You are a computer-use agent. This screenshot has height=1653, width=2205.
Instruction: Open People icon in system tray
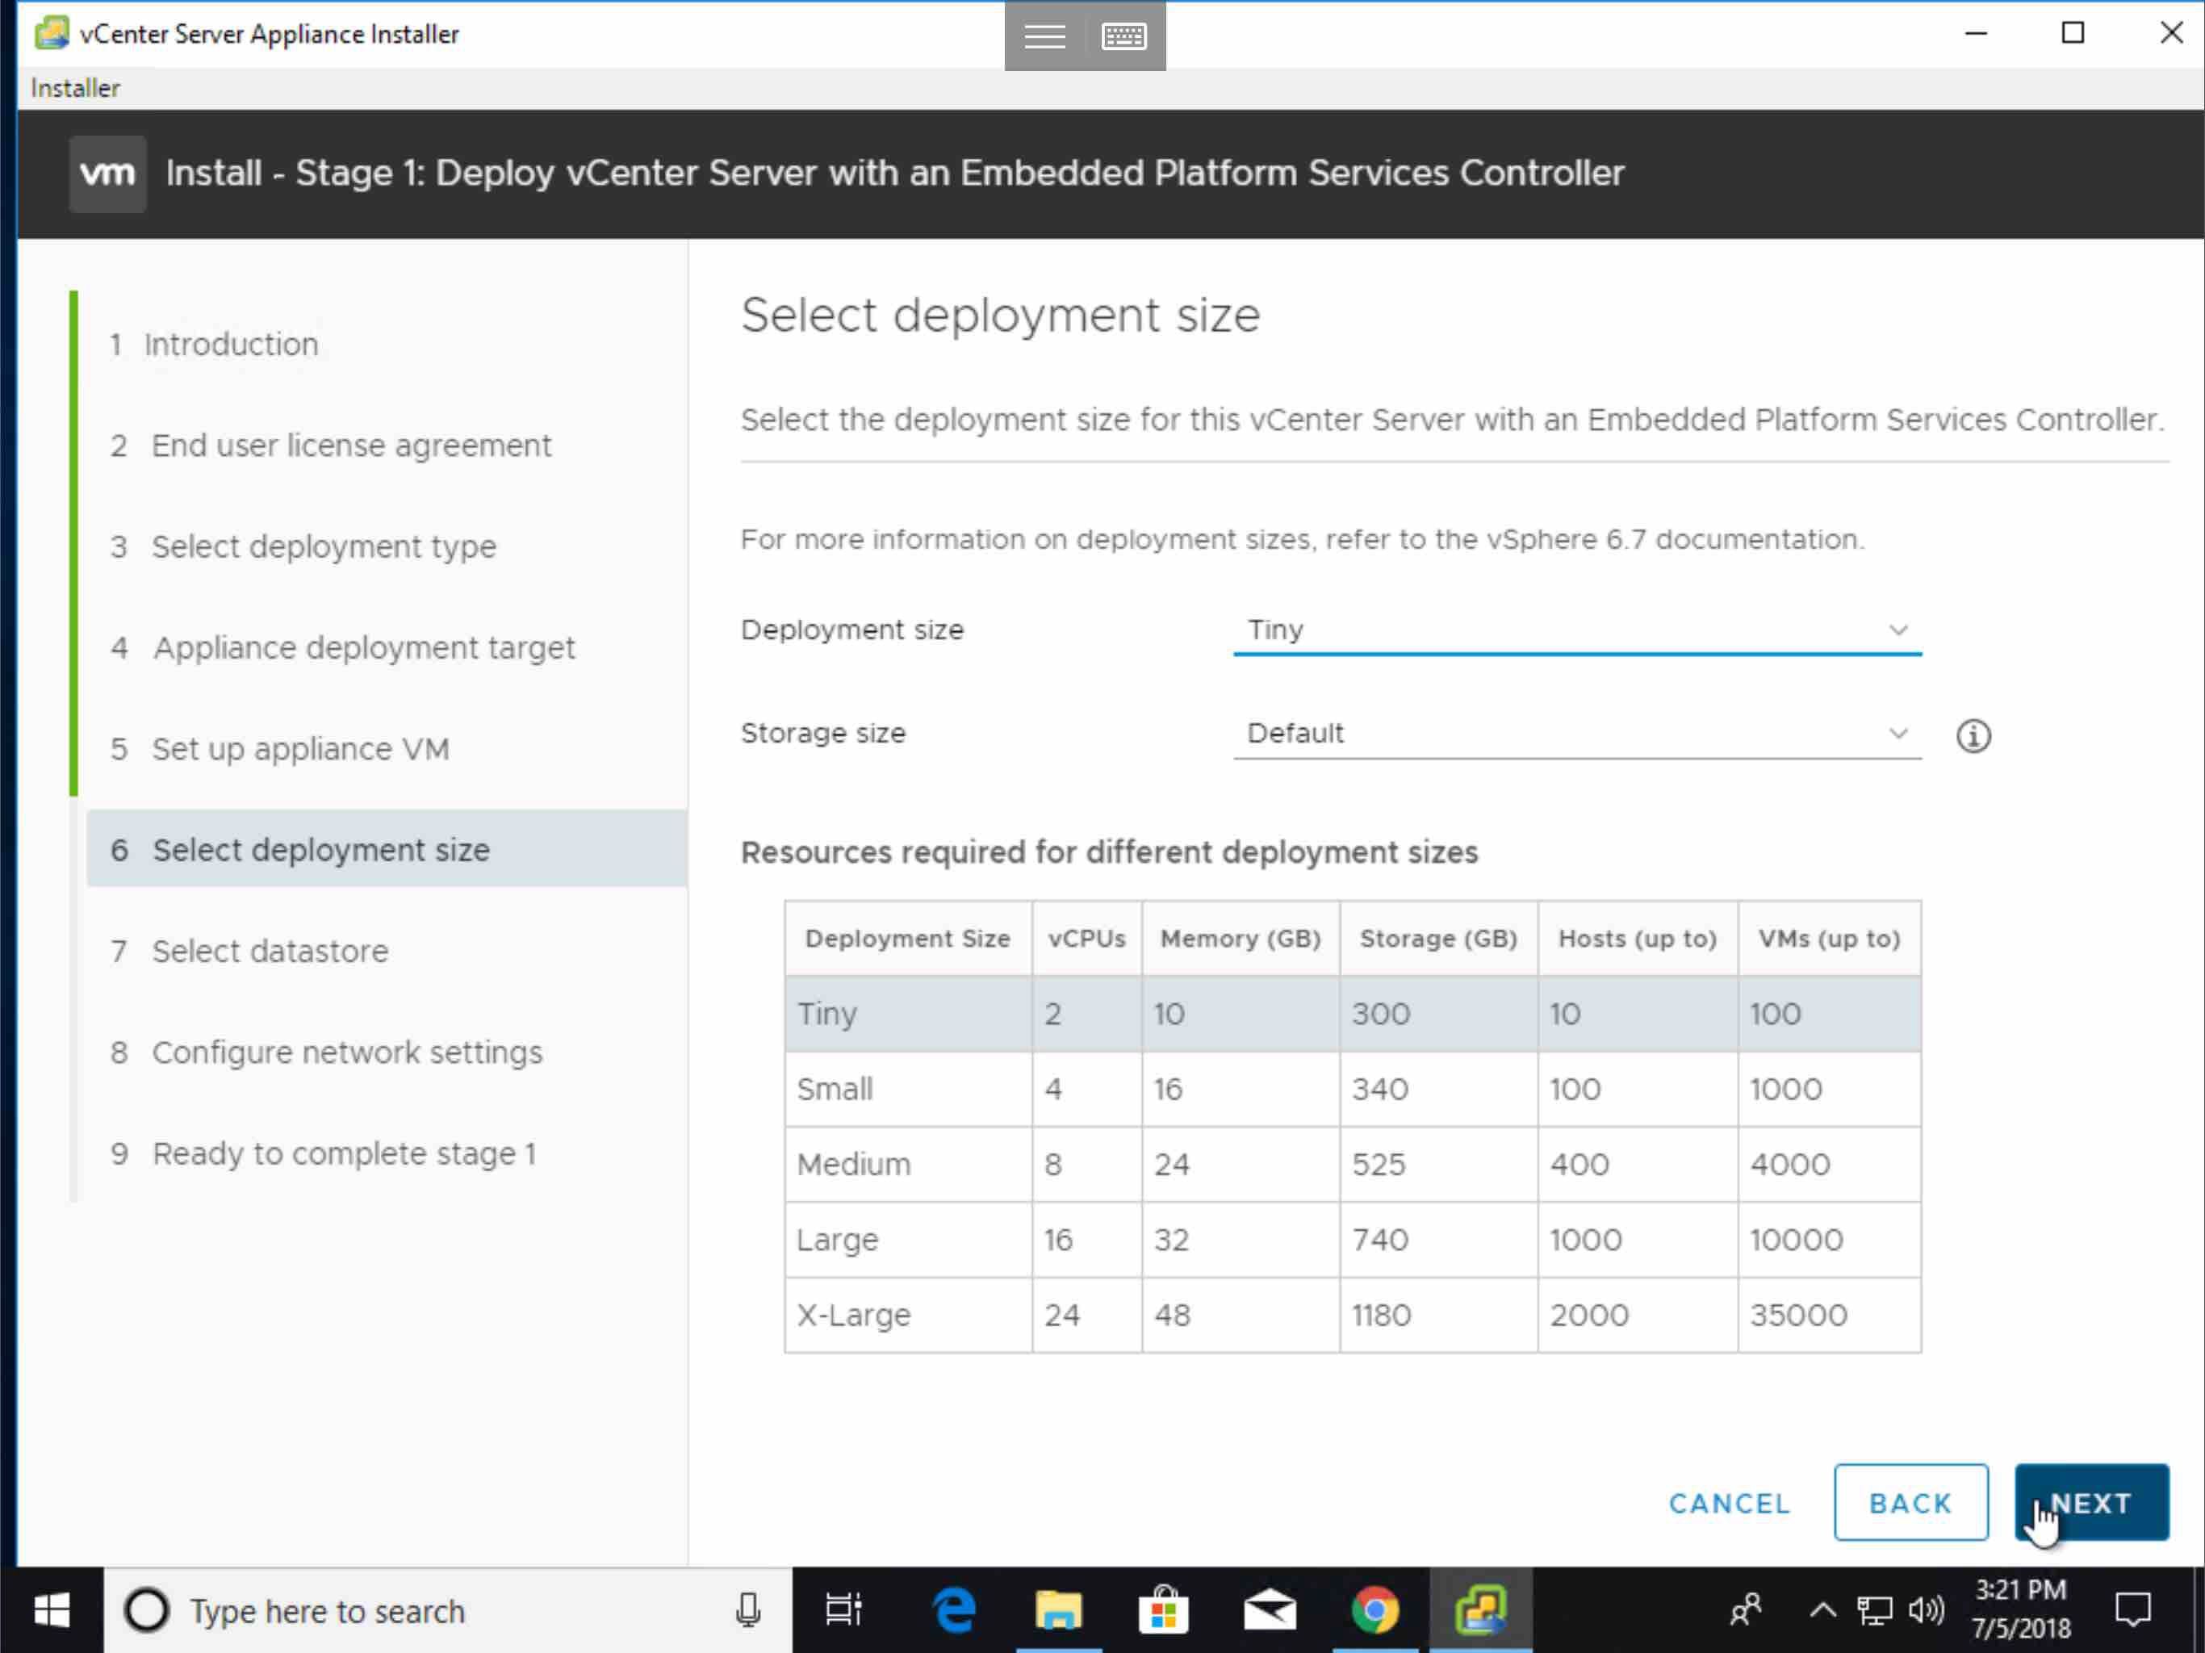pyautogui.click(x=1744, y=1610)
